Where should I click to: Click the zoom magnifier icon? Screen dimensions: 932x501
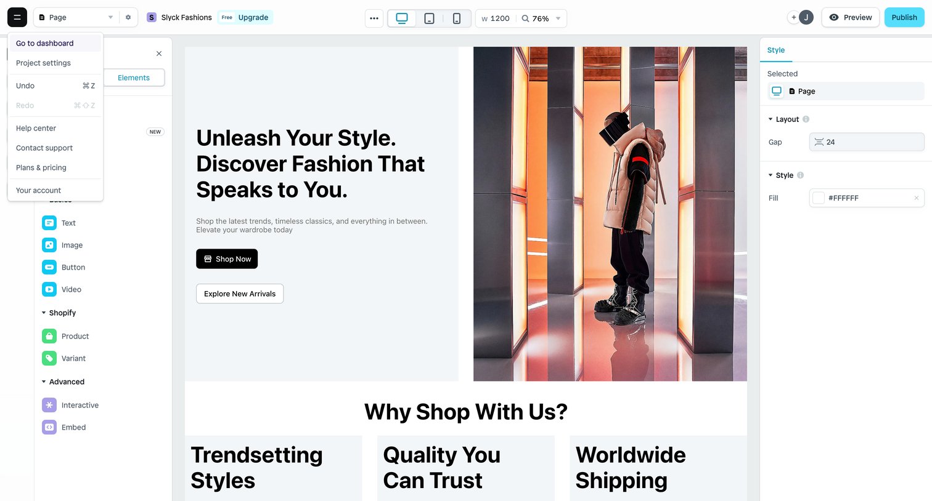tap(526, 18)
